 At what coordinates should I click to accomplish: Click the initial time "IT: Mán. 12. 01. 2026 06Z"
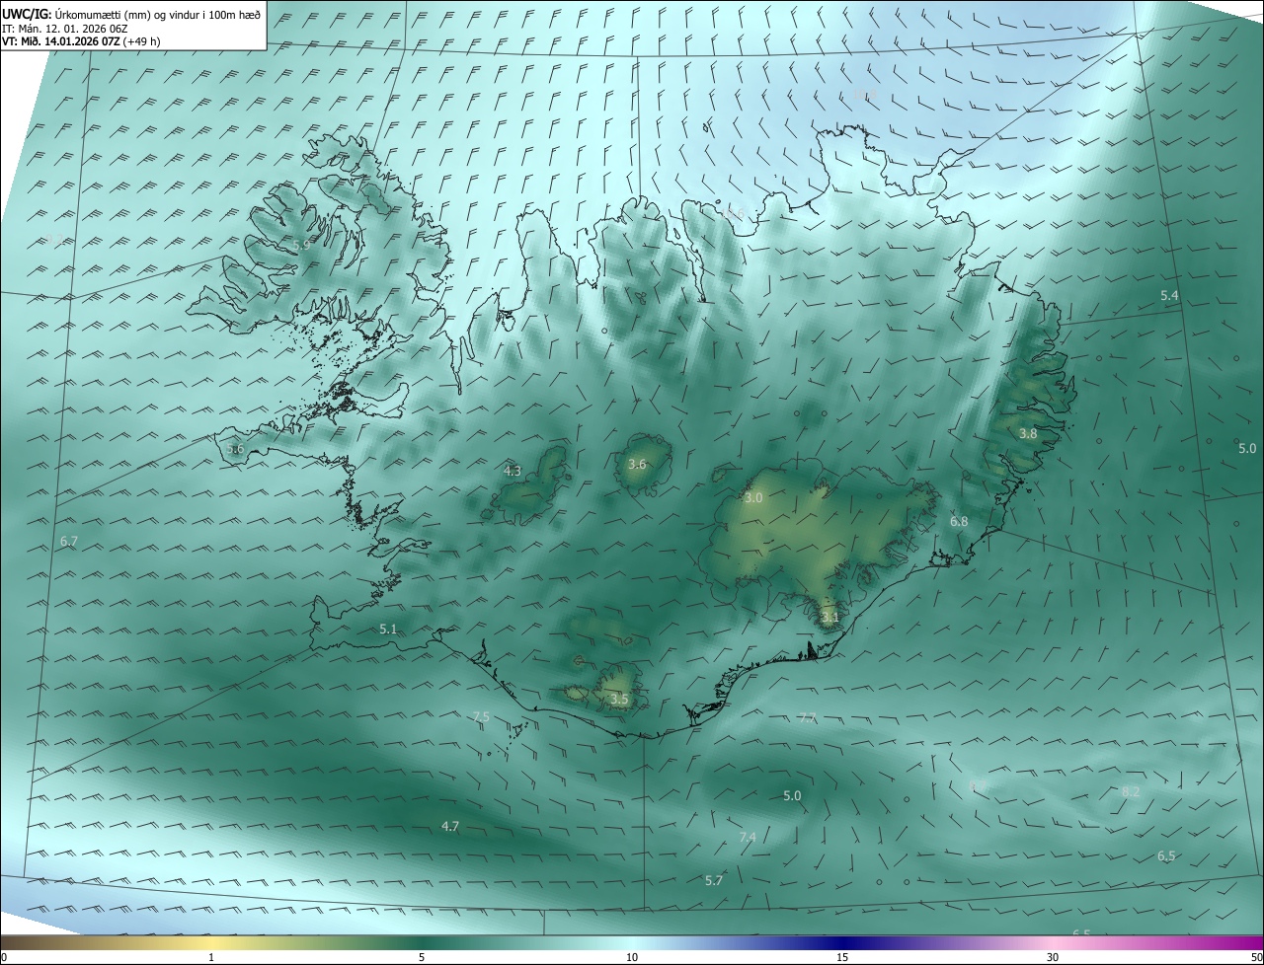coord(64,28)
